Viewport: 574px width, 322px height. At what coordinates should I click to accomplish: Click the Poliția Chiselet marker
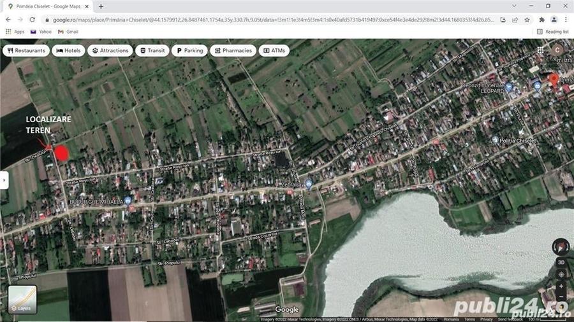pos(495,140)
